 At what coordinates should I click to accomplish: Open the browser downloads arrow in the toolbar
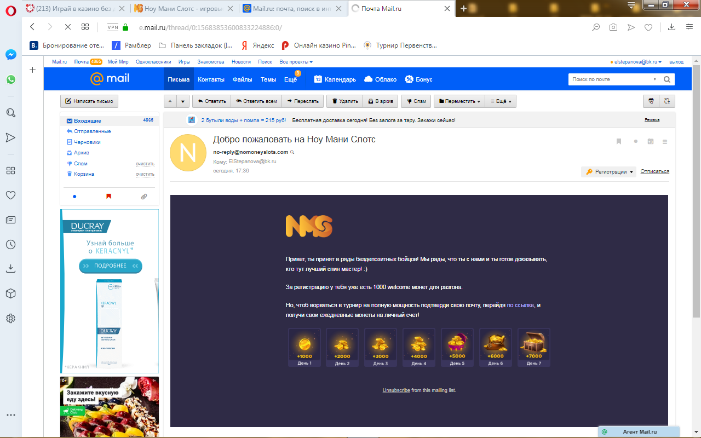click(672, 27)
